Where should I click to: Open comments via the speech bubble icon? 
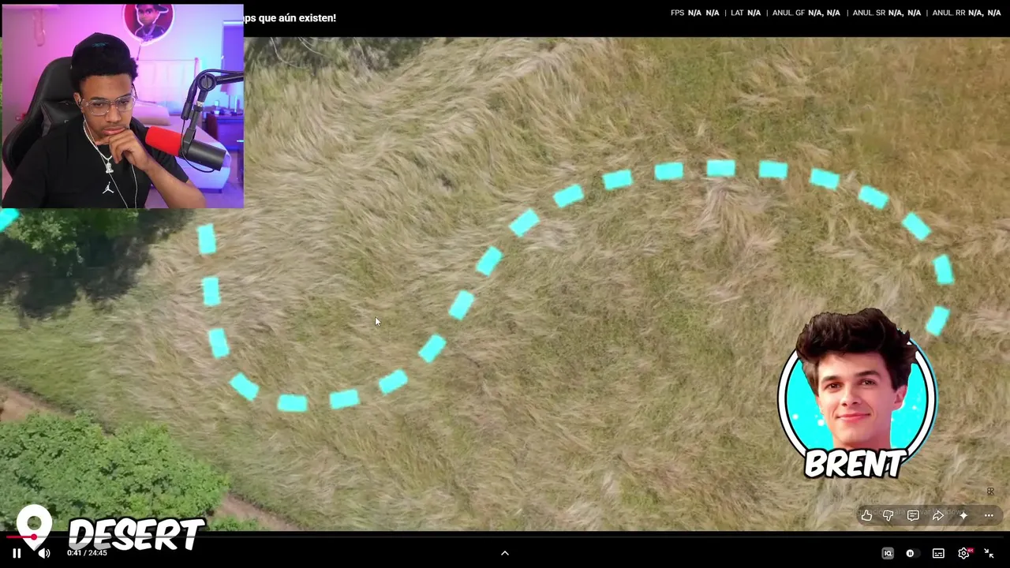click(913, 515)
